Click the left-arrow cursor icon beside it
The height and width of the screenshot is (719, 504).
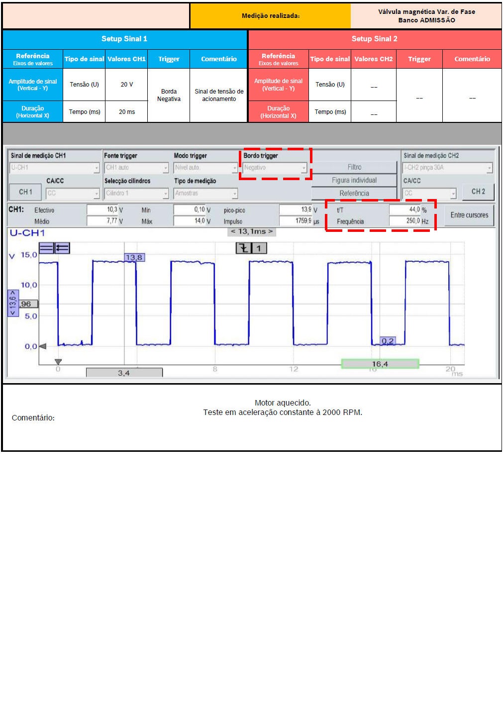tap(62, 247)
